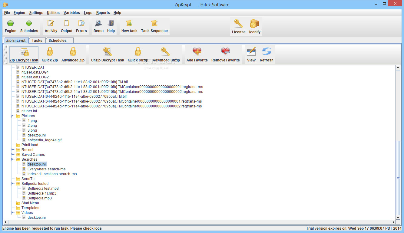Open the Utilities menu
This screenshot has width=404, height=233.
(53, 13)
